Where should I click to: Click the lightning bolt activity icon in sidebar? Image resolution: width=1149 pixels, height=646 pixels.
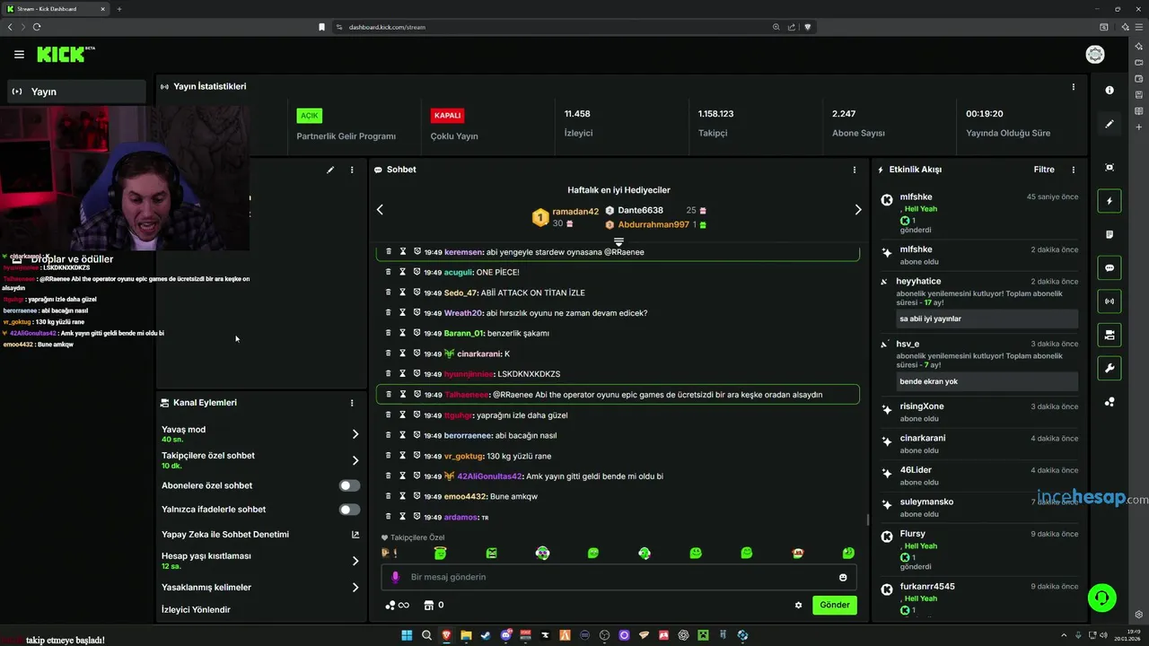tap(1110, 201)
